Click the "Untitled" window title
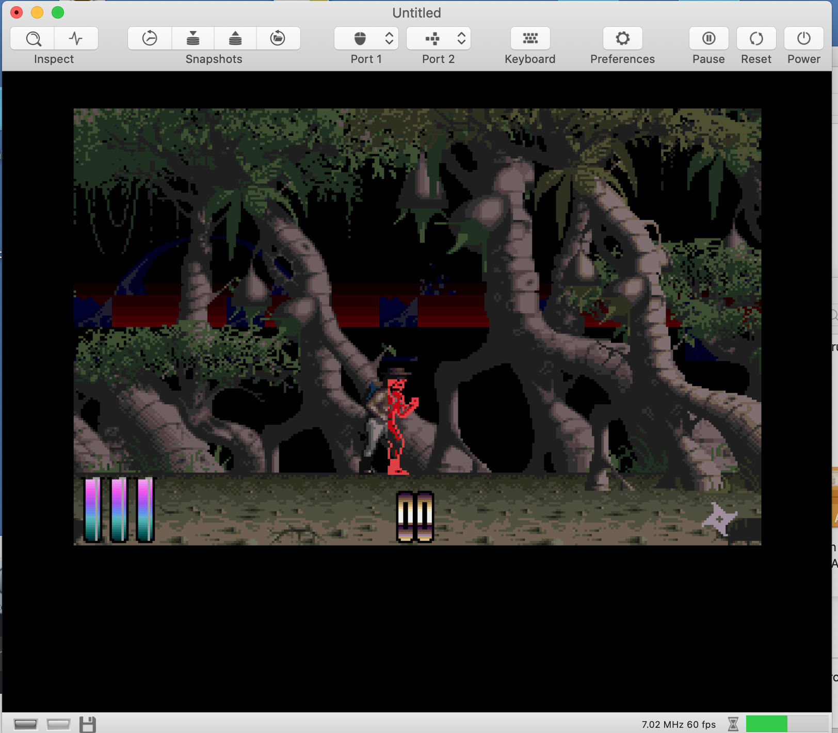 416,13
